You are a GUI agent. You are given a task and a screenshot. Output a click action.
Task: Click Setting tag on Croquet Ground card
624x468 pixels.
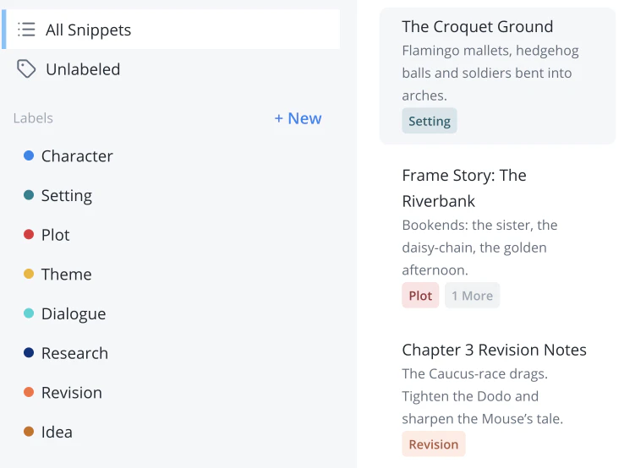(x=430, y=121)
